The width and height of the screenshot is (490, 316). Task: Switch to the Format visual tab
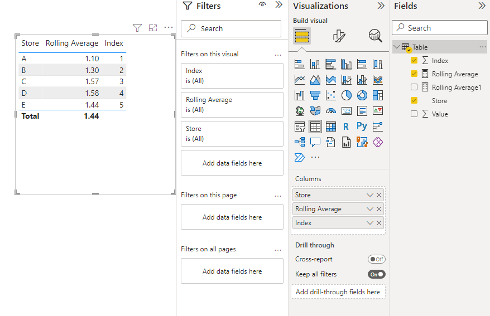pos(339,36)
